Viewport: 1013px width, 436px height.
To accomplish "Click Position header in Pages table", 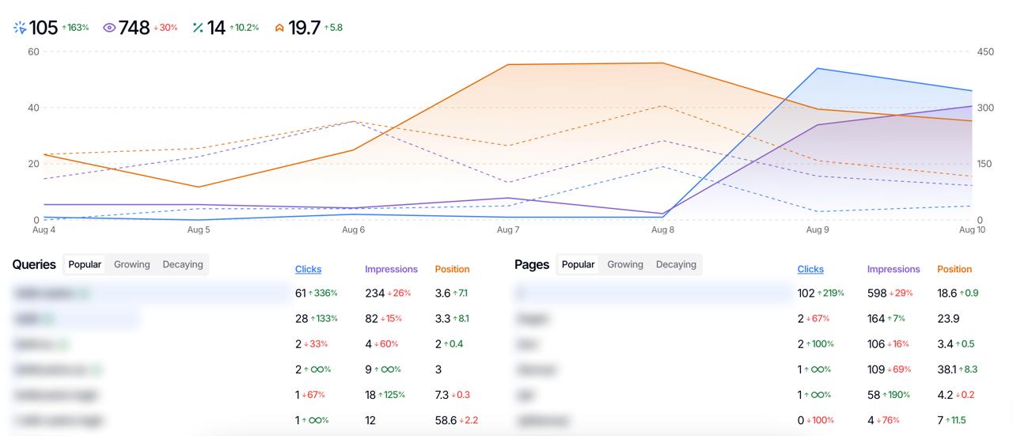I will point(954,269).
